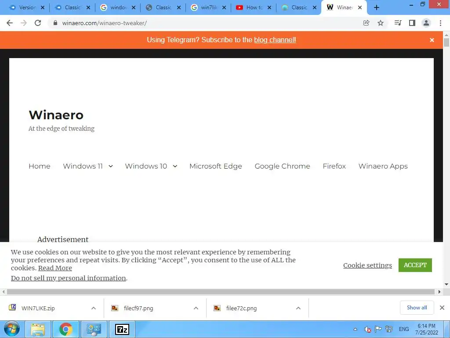
Task: Open the Chrome profile avatar
Action: point(426,23)
